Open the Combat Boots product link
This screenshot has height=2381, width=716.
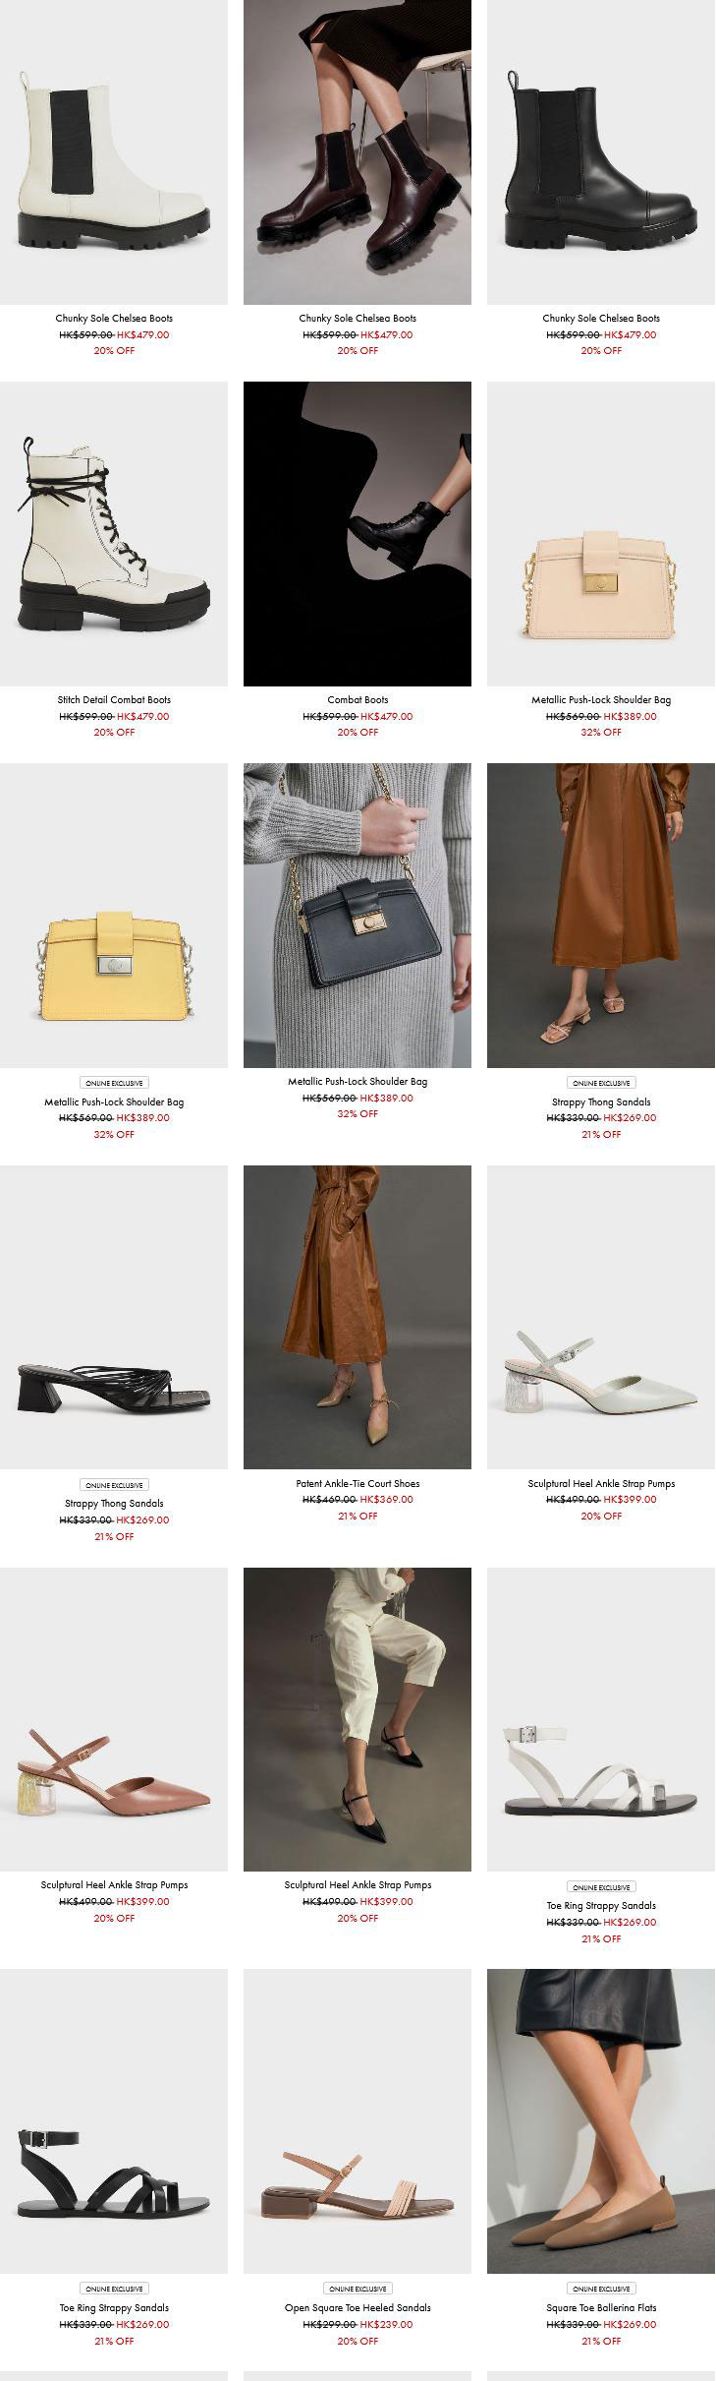[x=358, y=699]
